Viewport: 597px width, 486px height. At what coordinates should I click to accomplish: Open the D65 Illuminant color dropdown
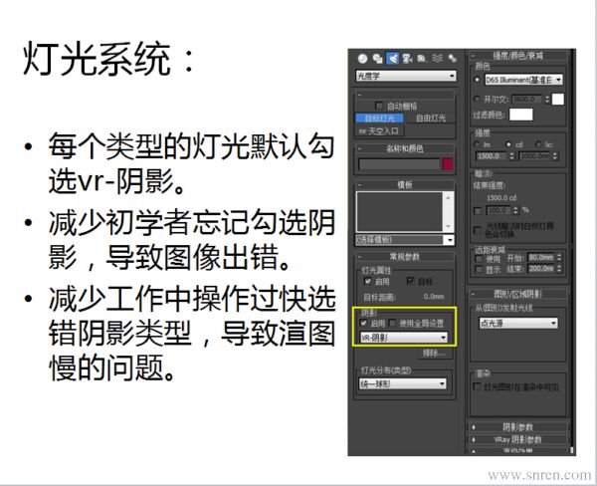coord(523,80)
